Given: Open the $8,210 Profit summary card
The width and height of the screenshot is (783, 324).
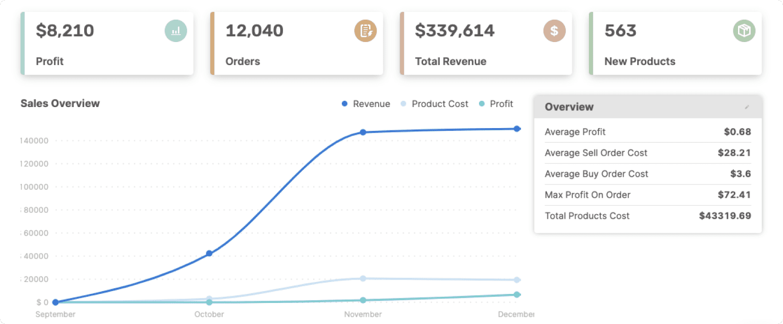Looking at the screenshot, I should pos(108,44).
